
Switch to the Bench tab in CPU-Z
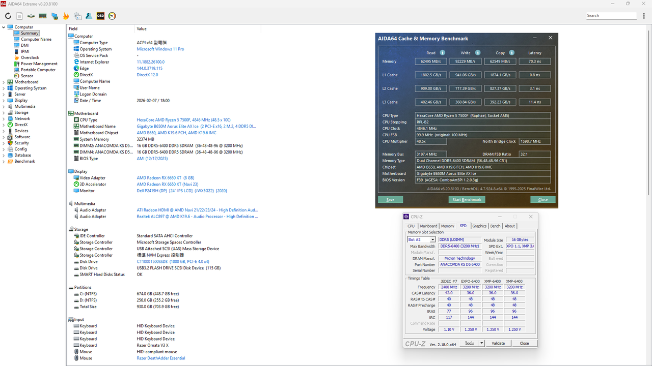(495, 226)
